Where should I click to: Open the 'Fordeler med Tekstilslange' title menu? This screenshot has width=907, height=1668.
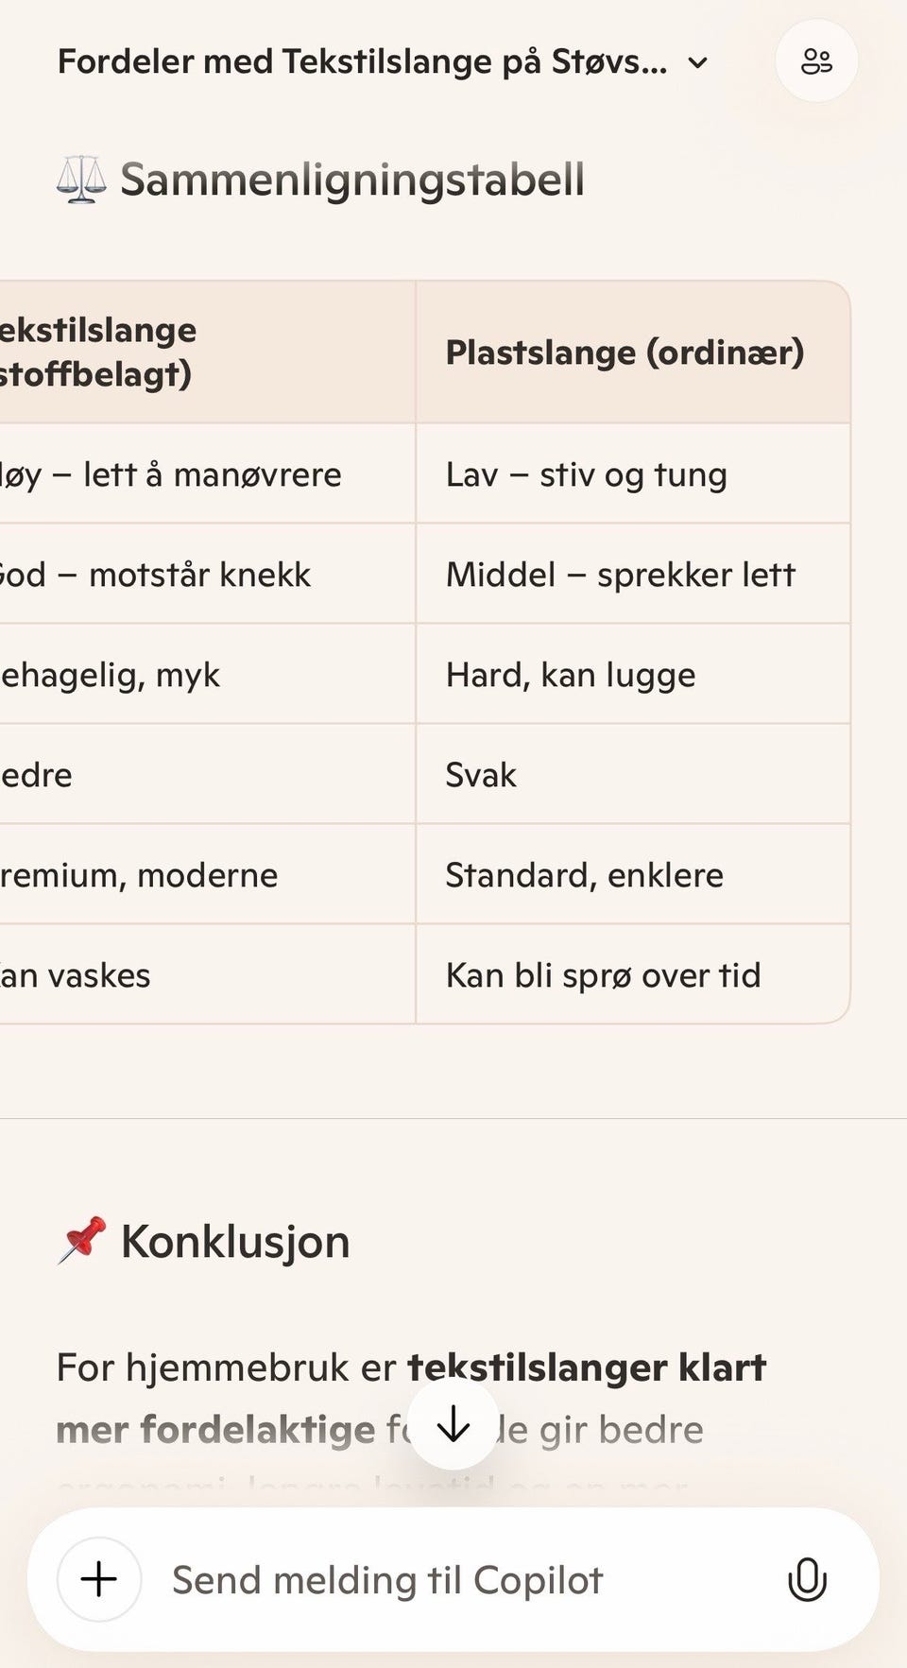tap(362, 62)
